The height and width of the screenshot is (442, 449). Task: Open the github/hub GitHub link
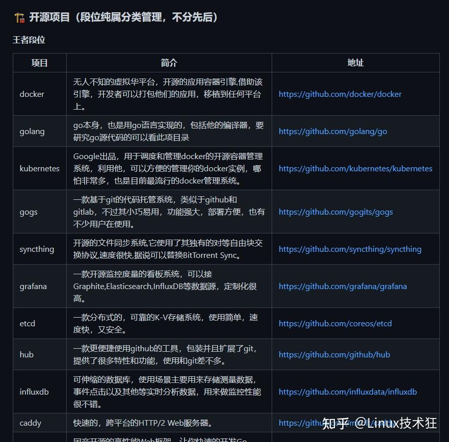(334, 354)
